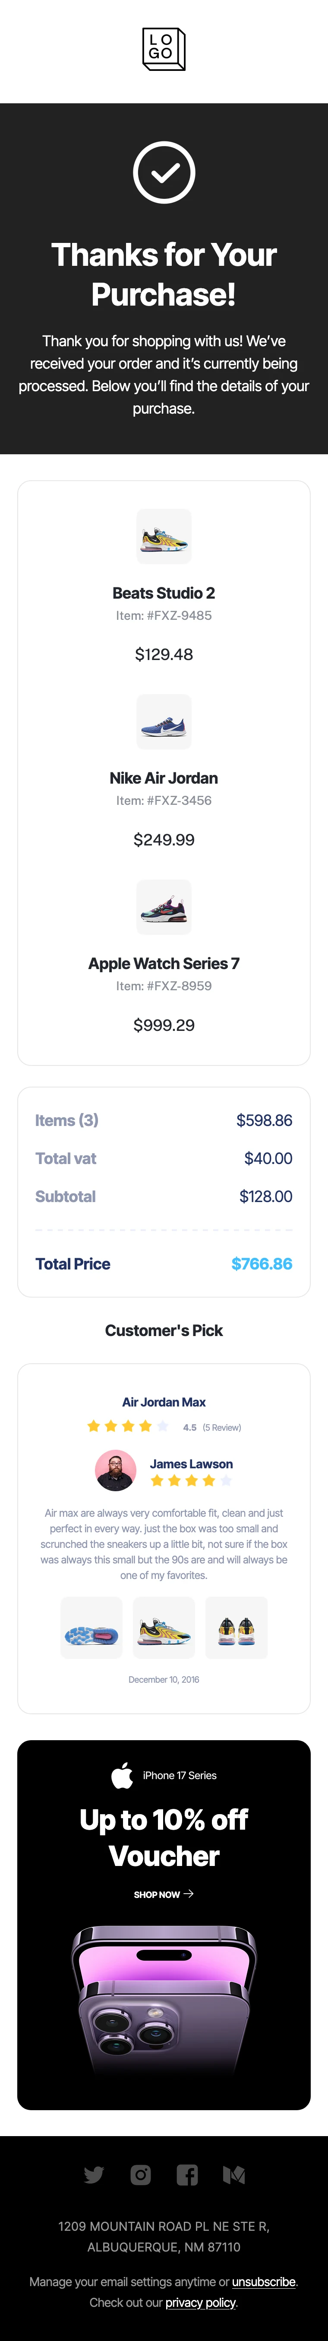This screenshot has width=328, height=2341.
Task: Open the Medium social icon
Action: coord(233,2174)
